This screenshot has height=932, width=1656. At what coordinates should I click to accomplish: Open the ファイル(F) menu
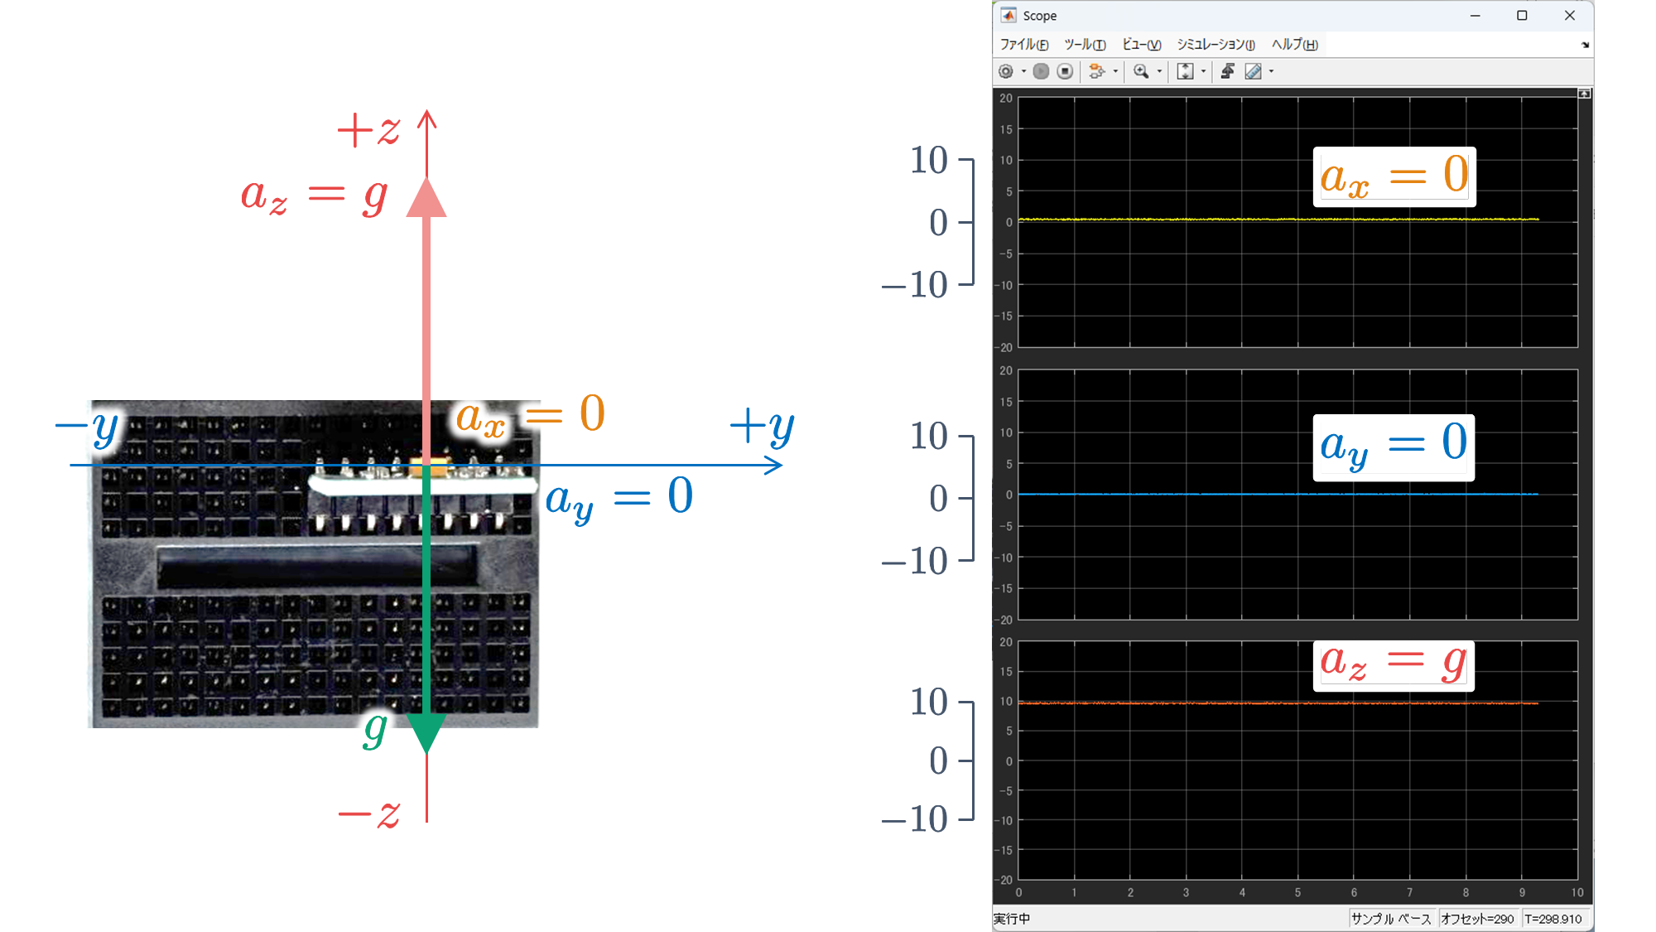point(1023,45)
